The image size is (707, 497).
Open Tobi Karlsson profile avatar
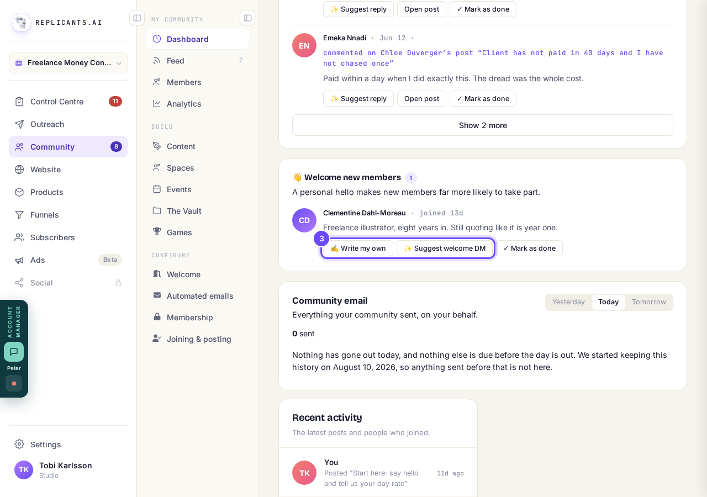click(x=24, y=470)
